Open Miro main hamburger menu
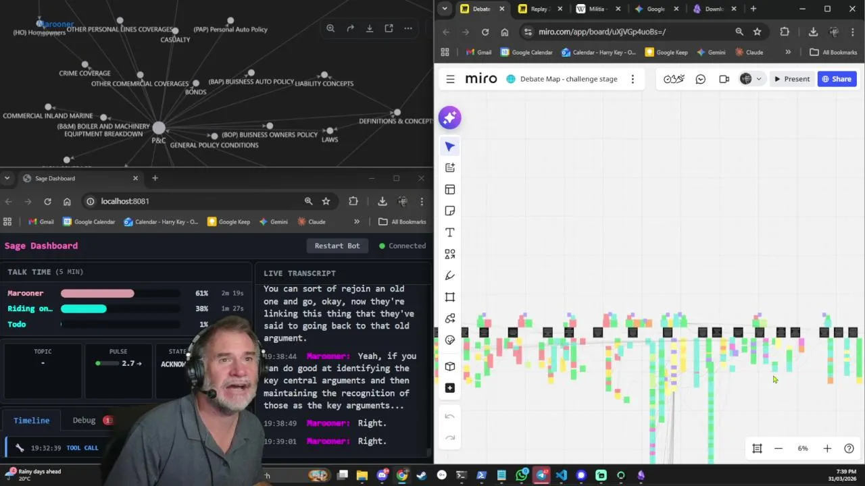 point(450,79)
